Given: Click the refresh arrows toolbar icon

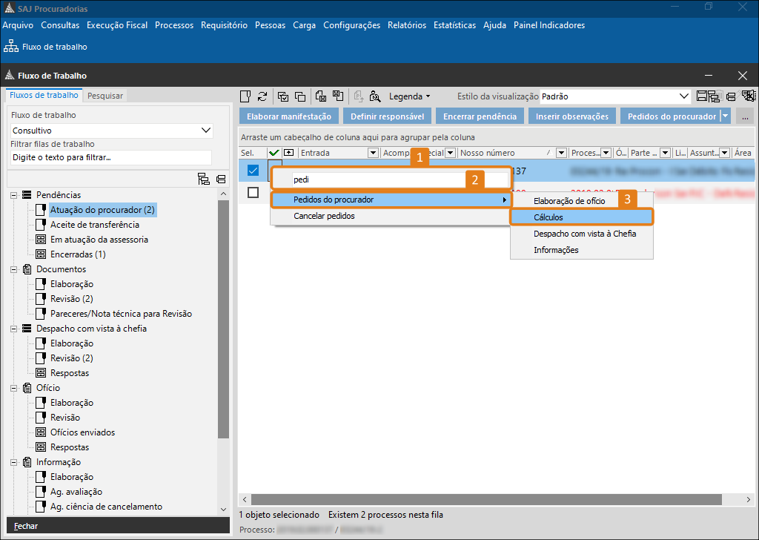Looking at the screenshot, I should click(x=262, y=96).
